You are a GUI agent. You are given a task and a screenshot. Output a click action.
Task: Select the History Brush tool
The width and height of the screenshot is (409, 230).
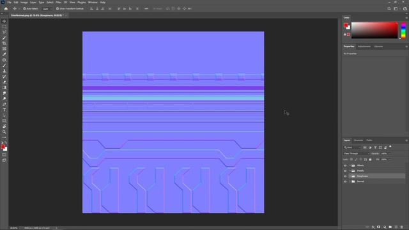coord(4,77)
